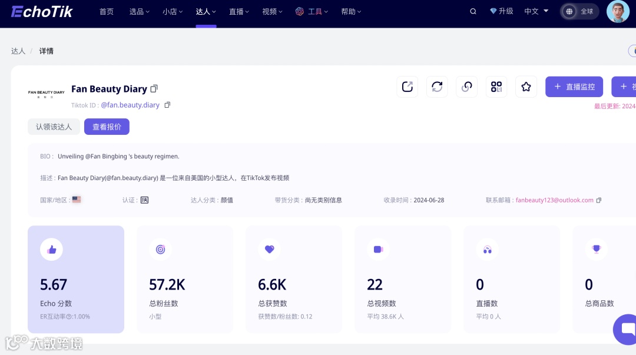The image size is (636, 355).
Task: Click the verification badge icon
Action: [x=144, y=200]
